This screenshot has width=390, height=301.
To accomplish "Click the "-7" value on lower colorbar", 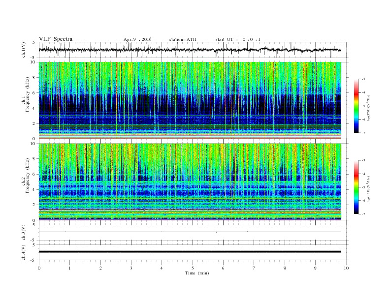I will [363, 214].
